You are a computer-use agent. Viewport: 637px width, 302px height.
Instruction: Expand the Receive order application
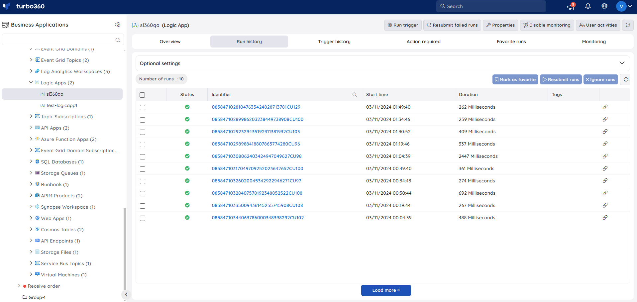(x=19, y=286)
